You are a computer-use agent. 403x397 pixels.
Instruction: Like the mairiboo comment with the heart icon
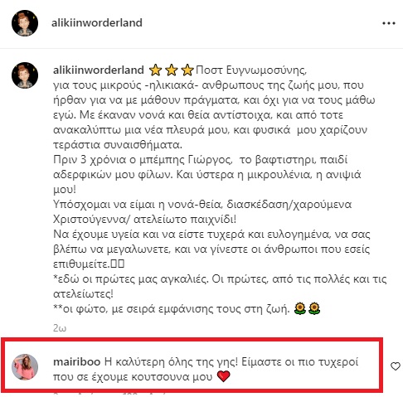pos(396,366)
